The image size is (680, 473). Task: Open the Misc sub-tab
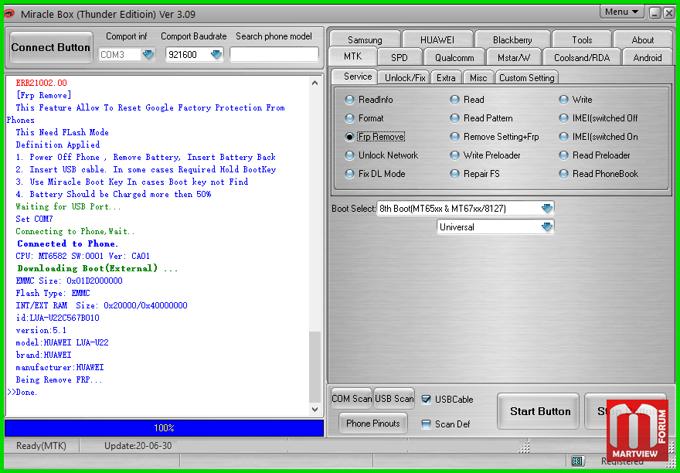478,78
